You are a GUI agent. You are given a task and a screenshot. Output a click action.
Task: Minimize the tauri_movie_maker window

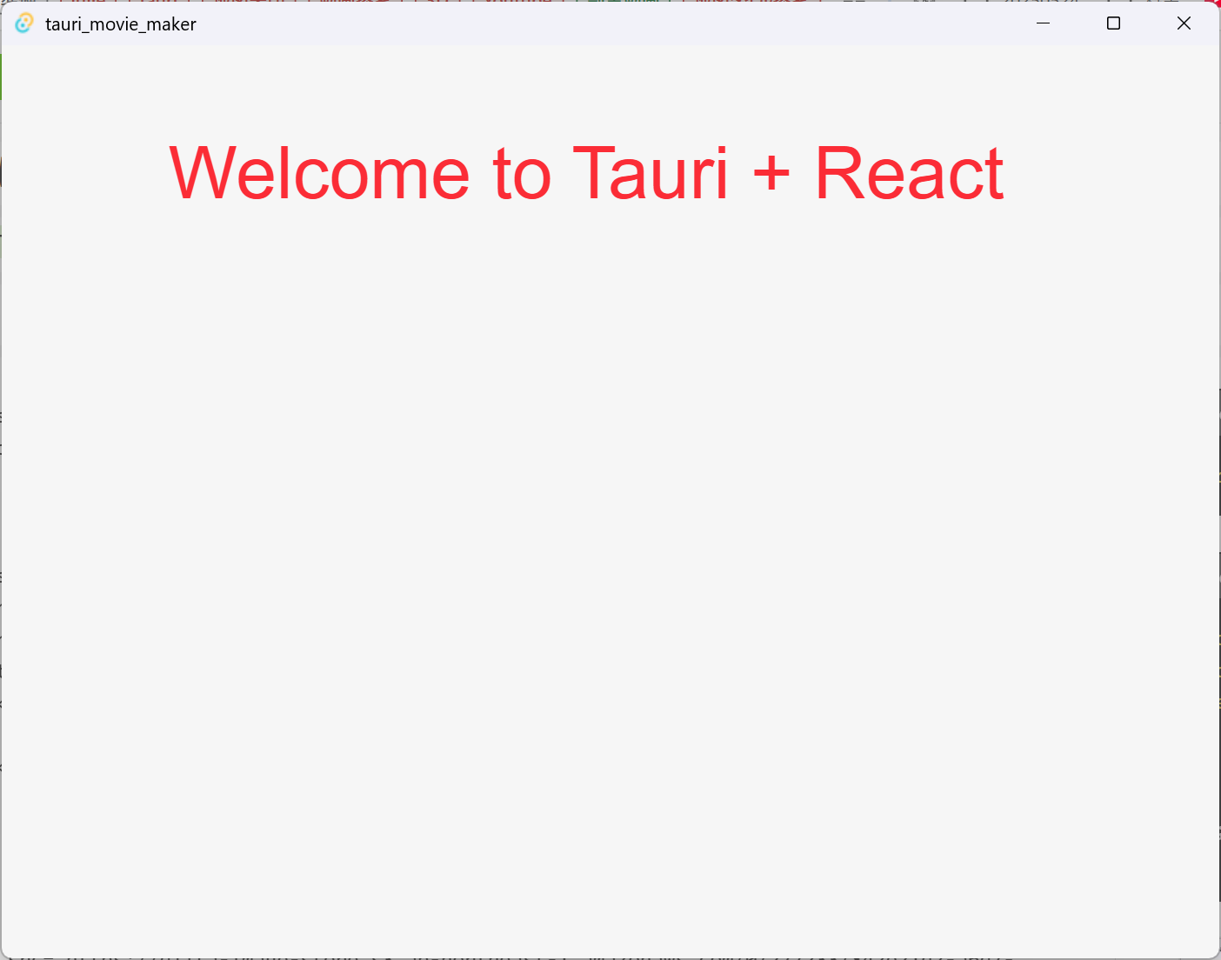point(1044,23)
